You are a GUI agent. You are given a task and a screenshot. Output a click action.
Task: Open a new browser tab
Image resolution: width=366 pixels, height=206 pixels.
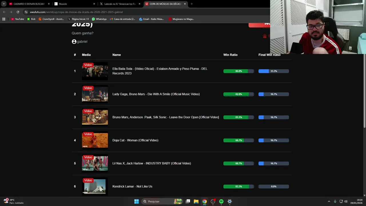pyautogui.click(x=192, y=4)
